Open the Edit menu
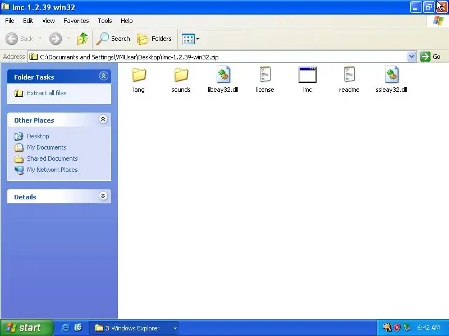449x336 pixels. [x=28, y=21]
